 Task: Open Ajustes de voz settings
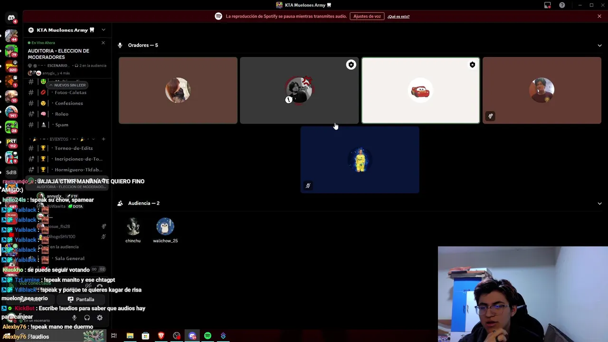pos(367,16)
